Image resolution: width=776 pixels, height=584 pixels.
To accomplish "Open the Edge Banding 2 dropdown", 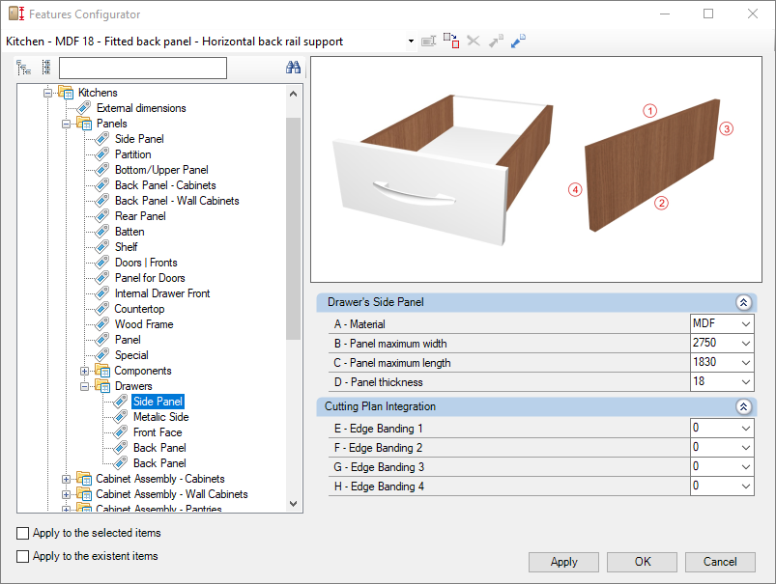I will pyautogui.click(x=745, y=448).
